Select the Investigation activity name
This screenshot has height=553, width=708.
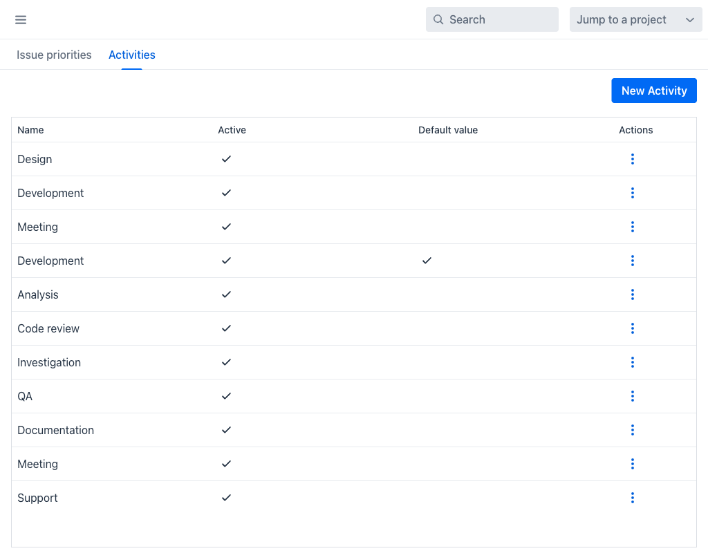(x=49, y=362)
